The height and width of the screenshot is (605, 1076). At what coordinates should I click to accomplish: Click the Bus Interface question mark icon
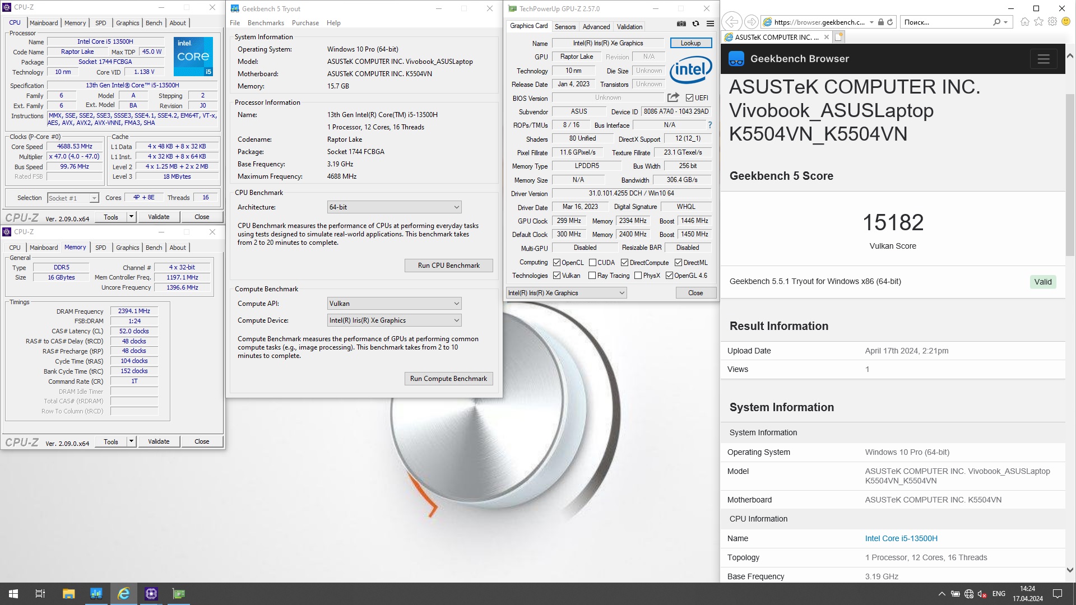[x=710, y=125]
